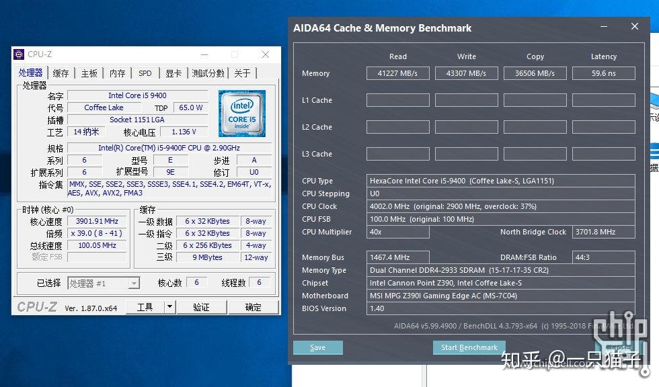This screenshot has height=387, width=659.
Task: Click the 规格 field i5-9400F CPU @ 2.90GHz
Action: 169,148
